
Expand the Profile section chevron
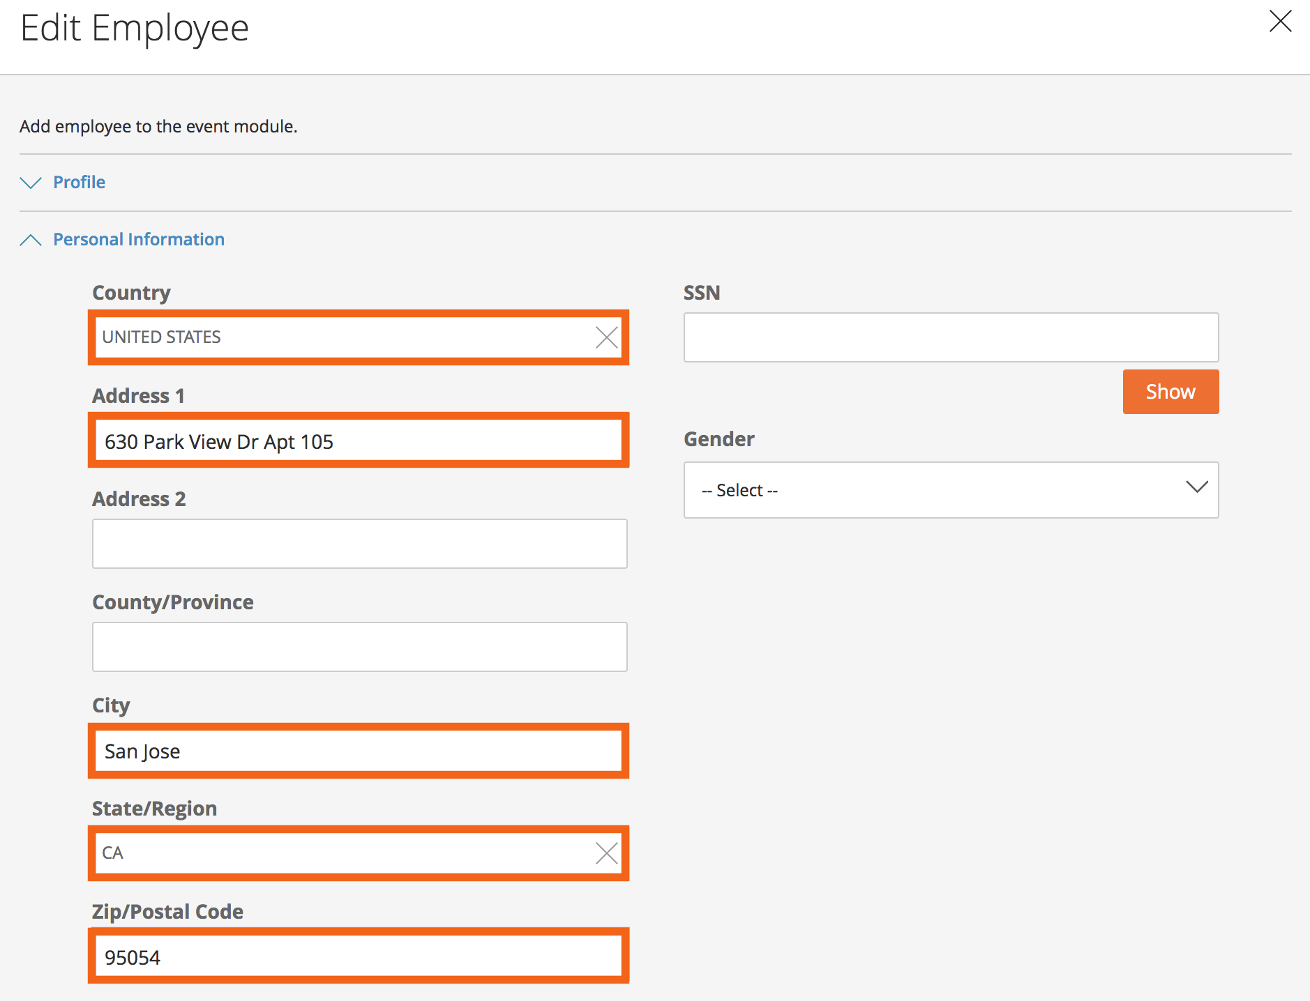pyautogui.click(x=31, y=183)
